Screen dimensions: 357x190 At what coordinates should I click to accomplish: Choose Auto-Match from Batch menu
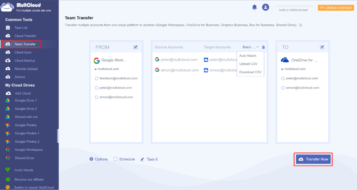coord(248,56)
